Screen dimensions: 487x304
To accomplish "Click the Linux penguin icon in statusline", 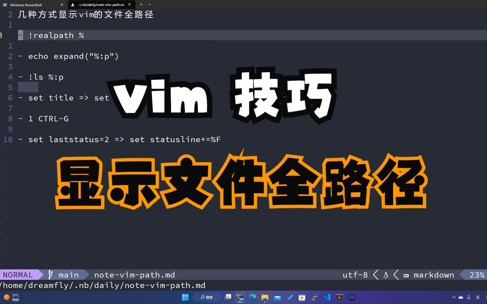I will click(x=386, y=275).
